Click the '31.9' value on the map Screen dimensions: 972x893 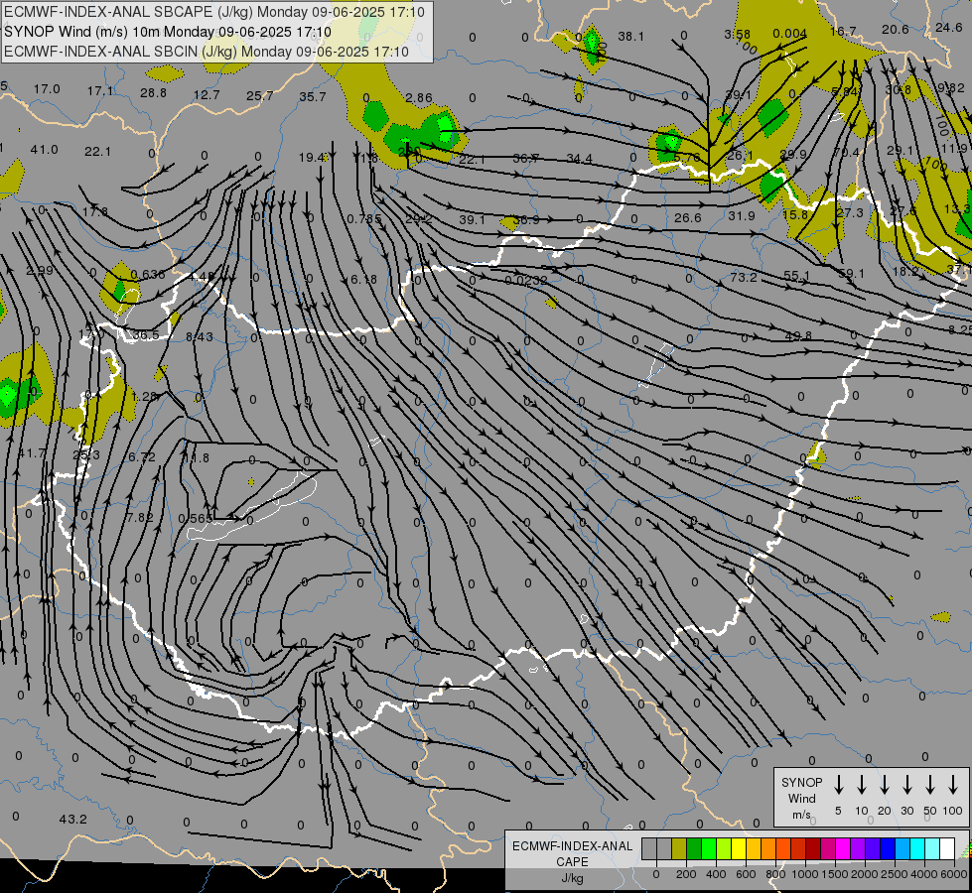tap(742, 216)
